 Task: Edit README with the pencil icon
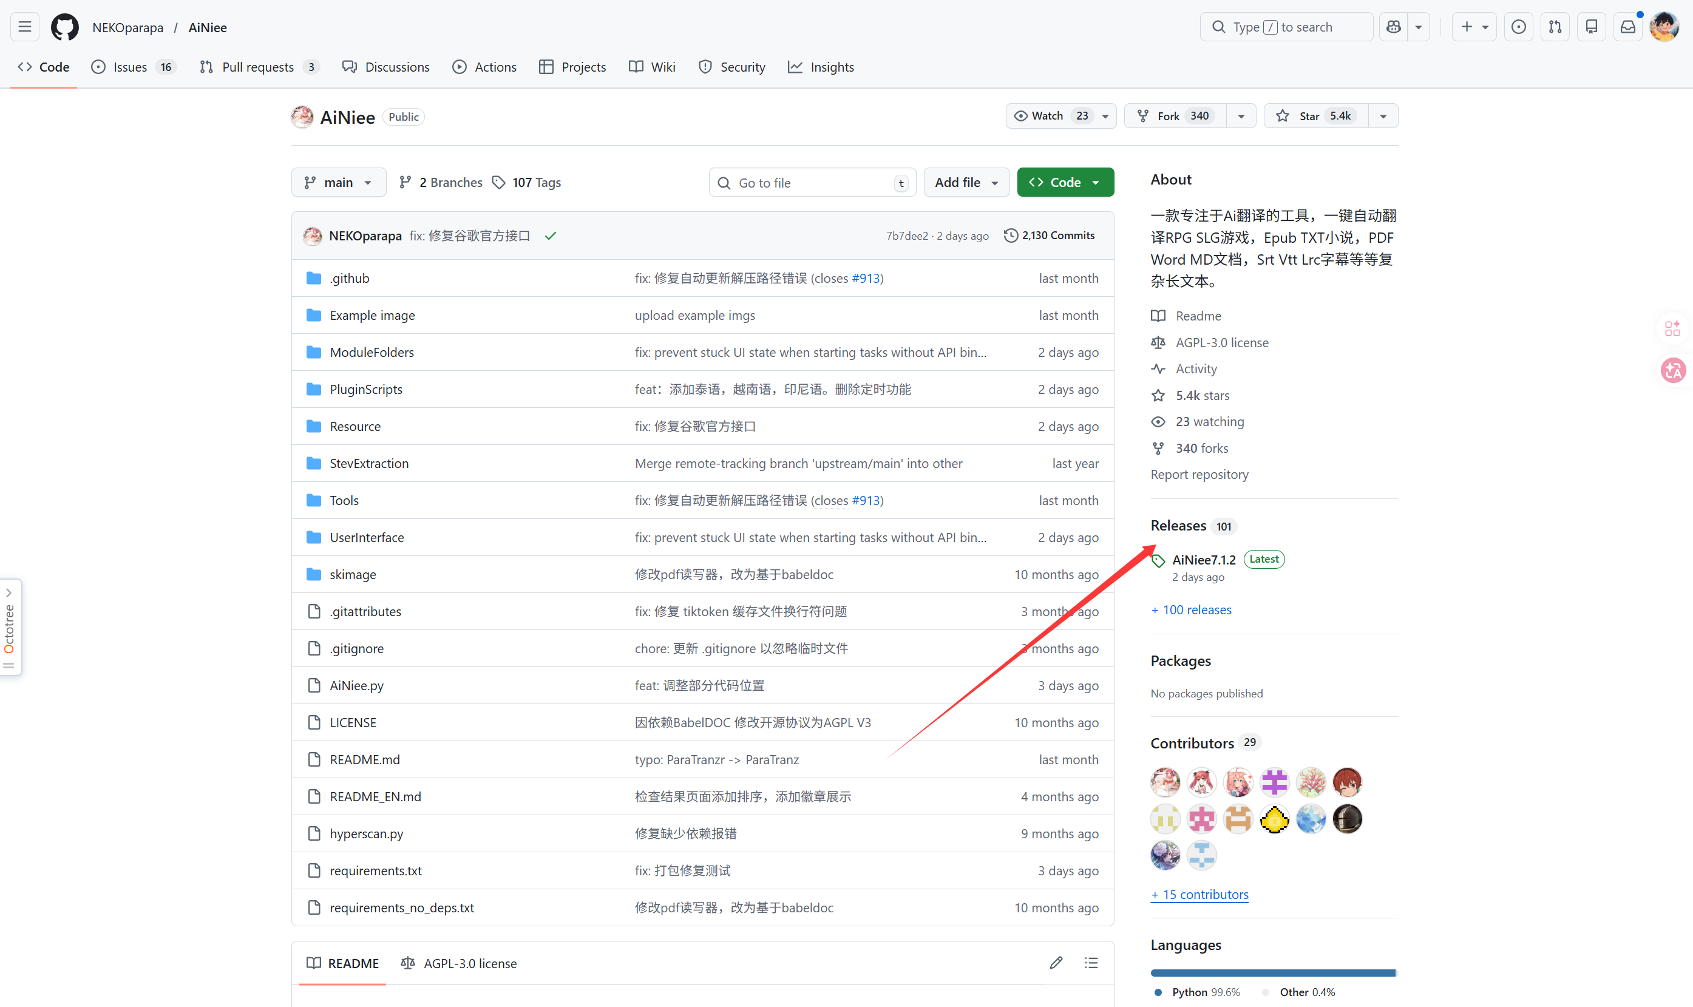coord(1056,962)
